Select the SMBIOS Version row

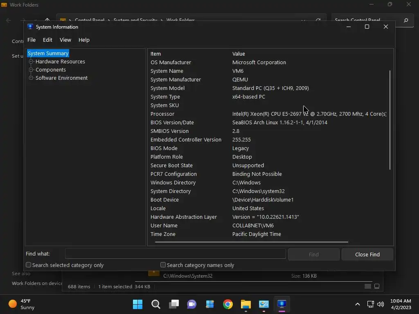tap(268, 131)
